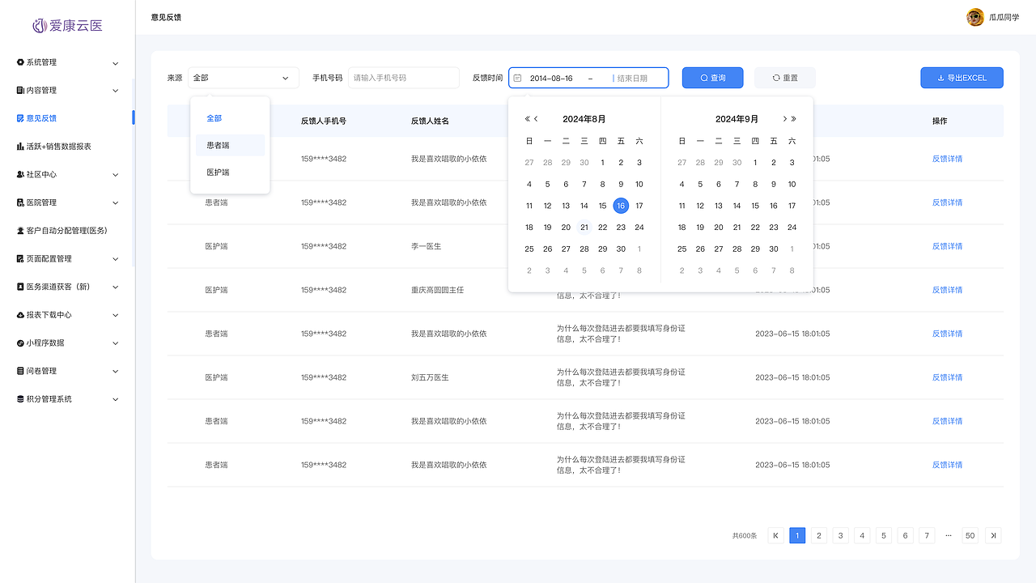Viewport: 1036px width, 583px height.
Task: Select the 21st in the 2024年8月 calendar
Action: (x=584, y=228)
